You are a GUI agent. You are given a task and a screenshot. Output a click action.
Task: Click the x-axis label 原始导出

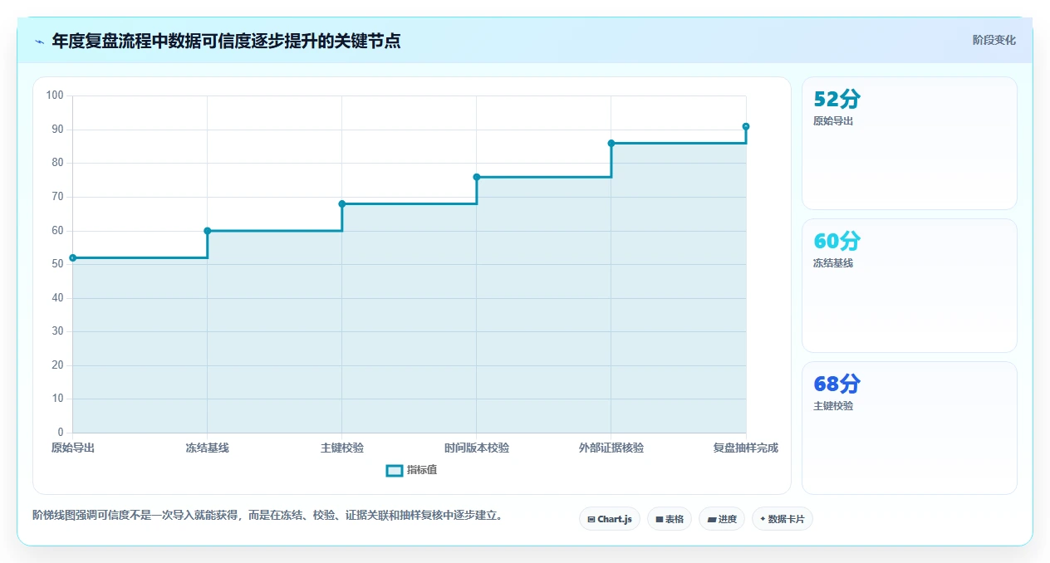(x=73, y=448)
